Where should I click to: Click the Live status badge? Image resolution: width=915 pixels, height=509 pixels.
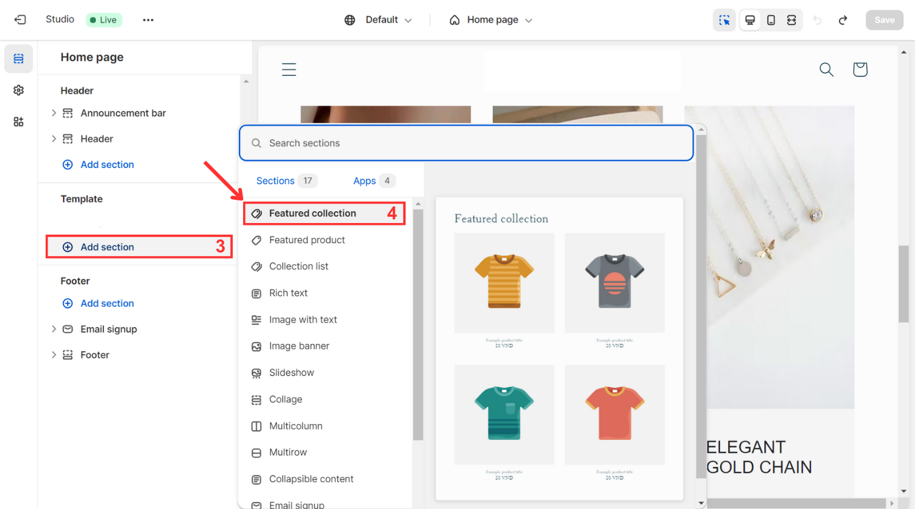[x=104, y=20]
